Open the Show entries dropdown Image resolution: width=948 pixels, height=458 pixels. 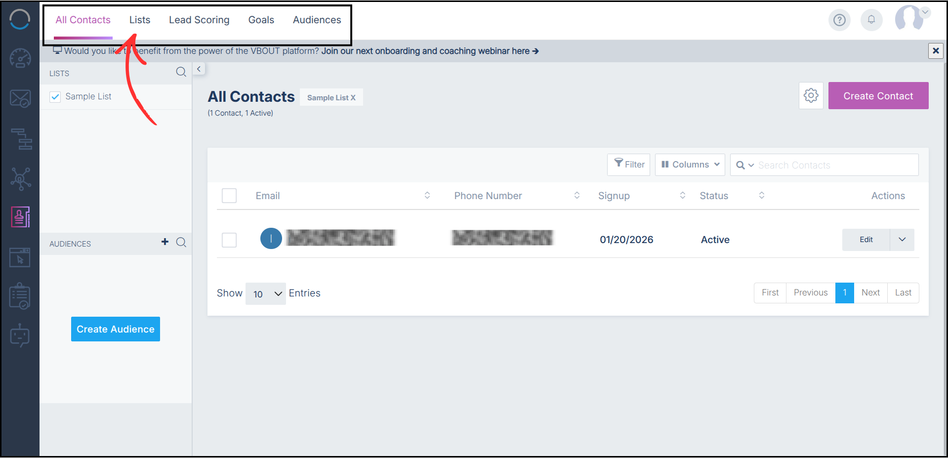[265, 293]
